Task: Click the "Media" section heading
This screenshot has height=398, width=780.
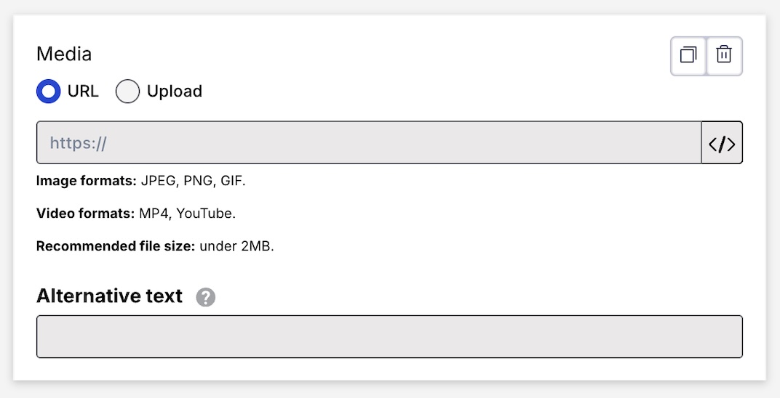Action: pos(64,54)
